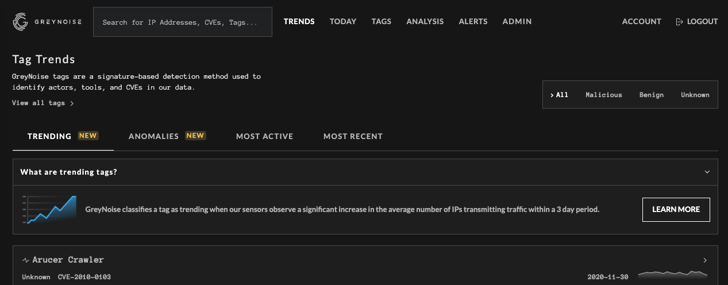Focus the IP, CVE, Tags search field
Image resolution: width=728 pixels, height=285 pixels.
pyautogui.click(x=183, y=22)
